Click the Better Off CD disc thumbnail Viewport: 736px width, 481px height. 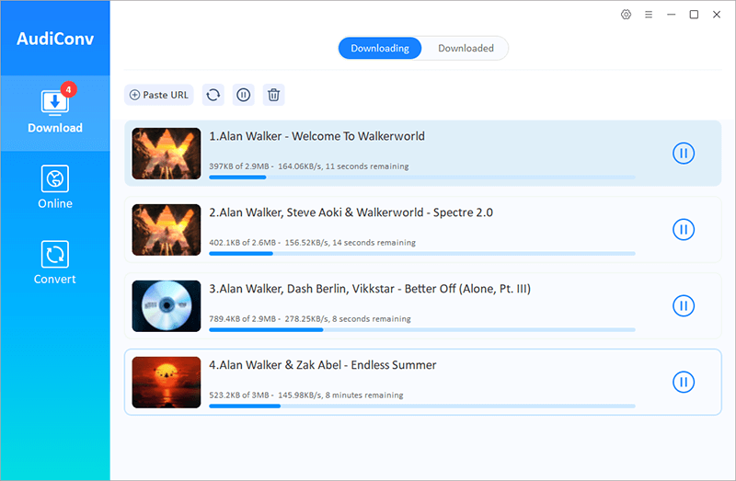point(167,306)
